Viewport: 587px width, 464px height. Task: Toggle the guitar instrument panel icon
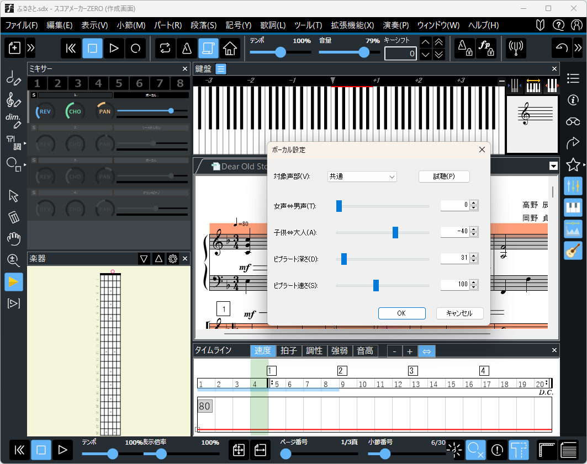(573, 250)
